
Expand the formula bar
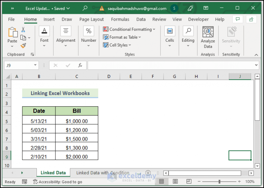256,65
